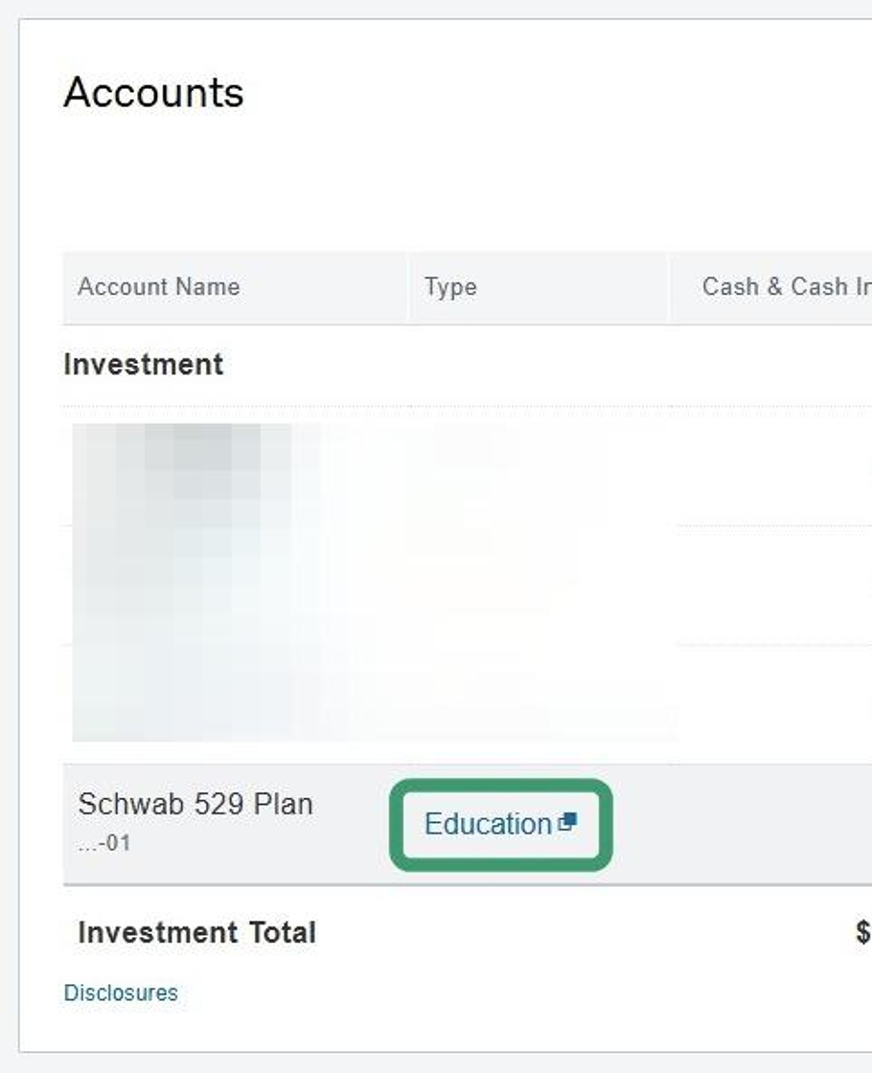The width and height of the screenshot is (872, 1073).
Task: Click empty area below the Accounts heading
Action: (383, 182)
